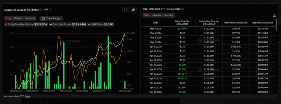Viewport: 281px width, 104px height.
Task: Select Monthly tab in history table
Action: pos(169,15)
